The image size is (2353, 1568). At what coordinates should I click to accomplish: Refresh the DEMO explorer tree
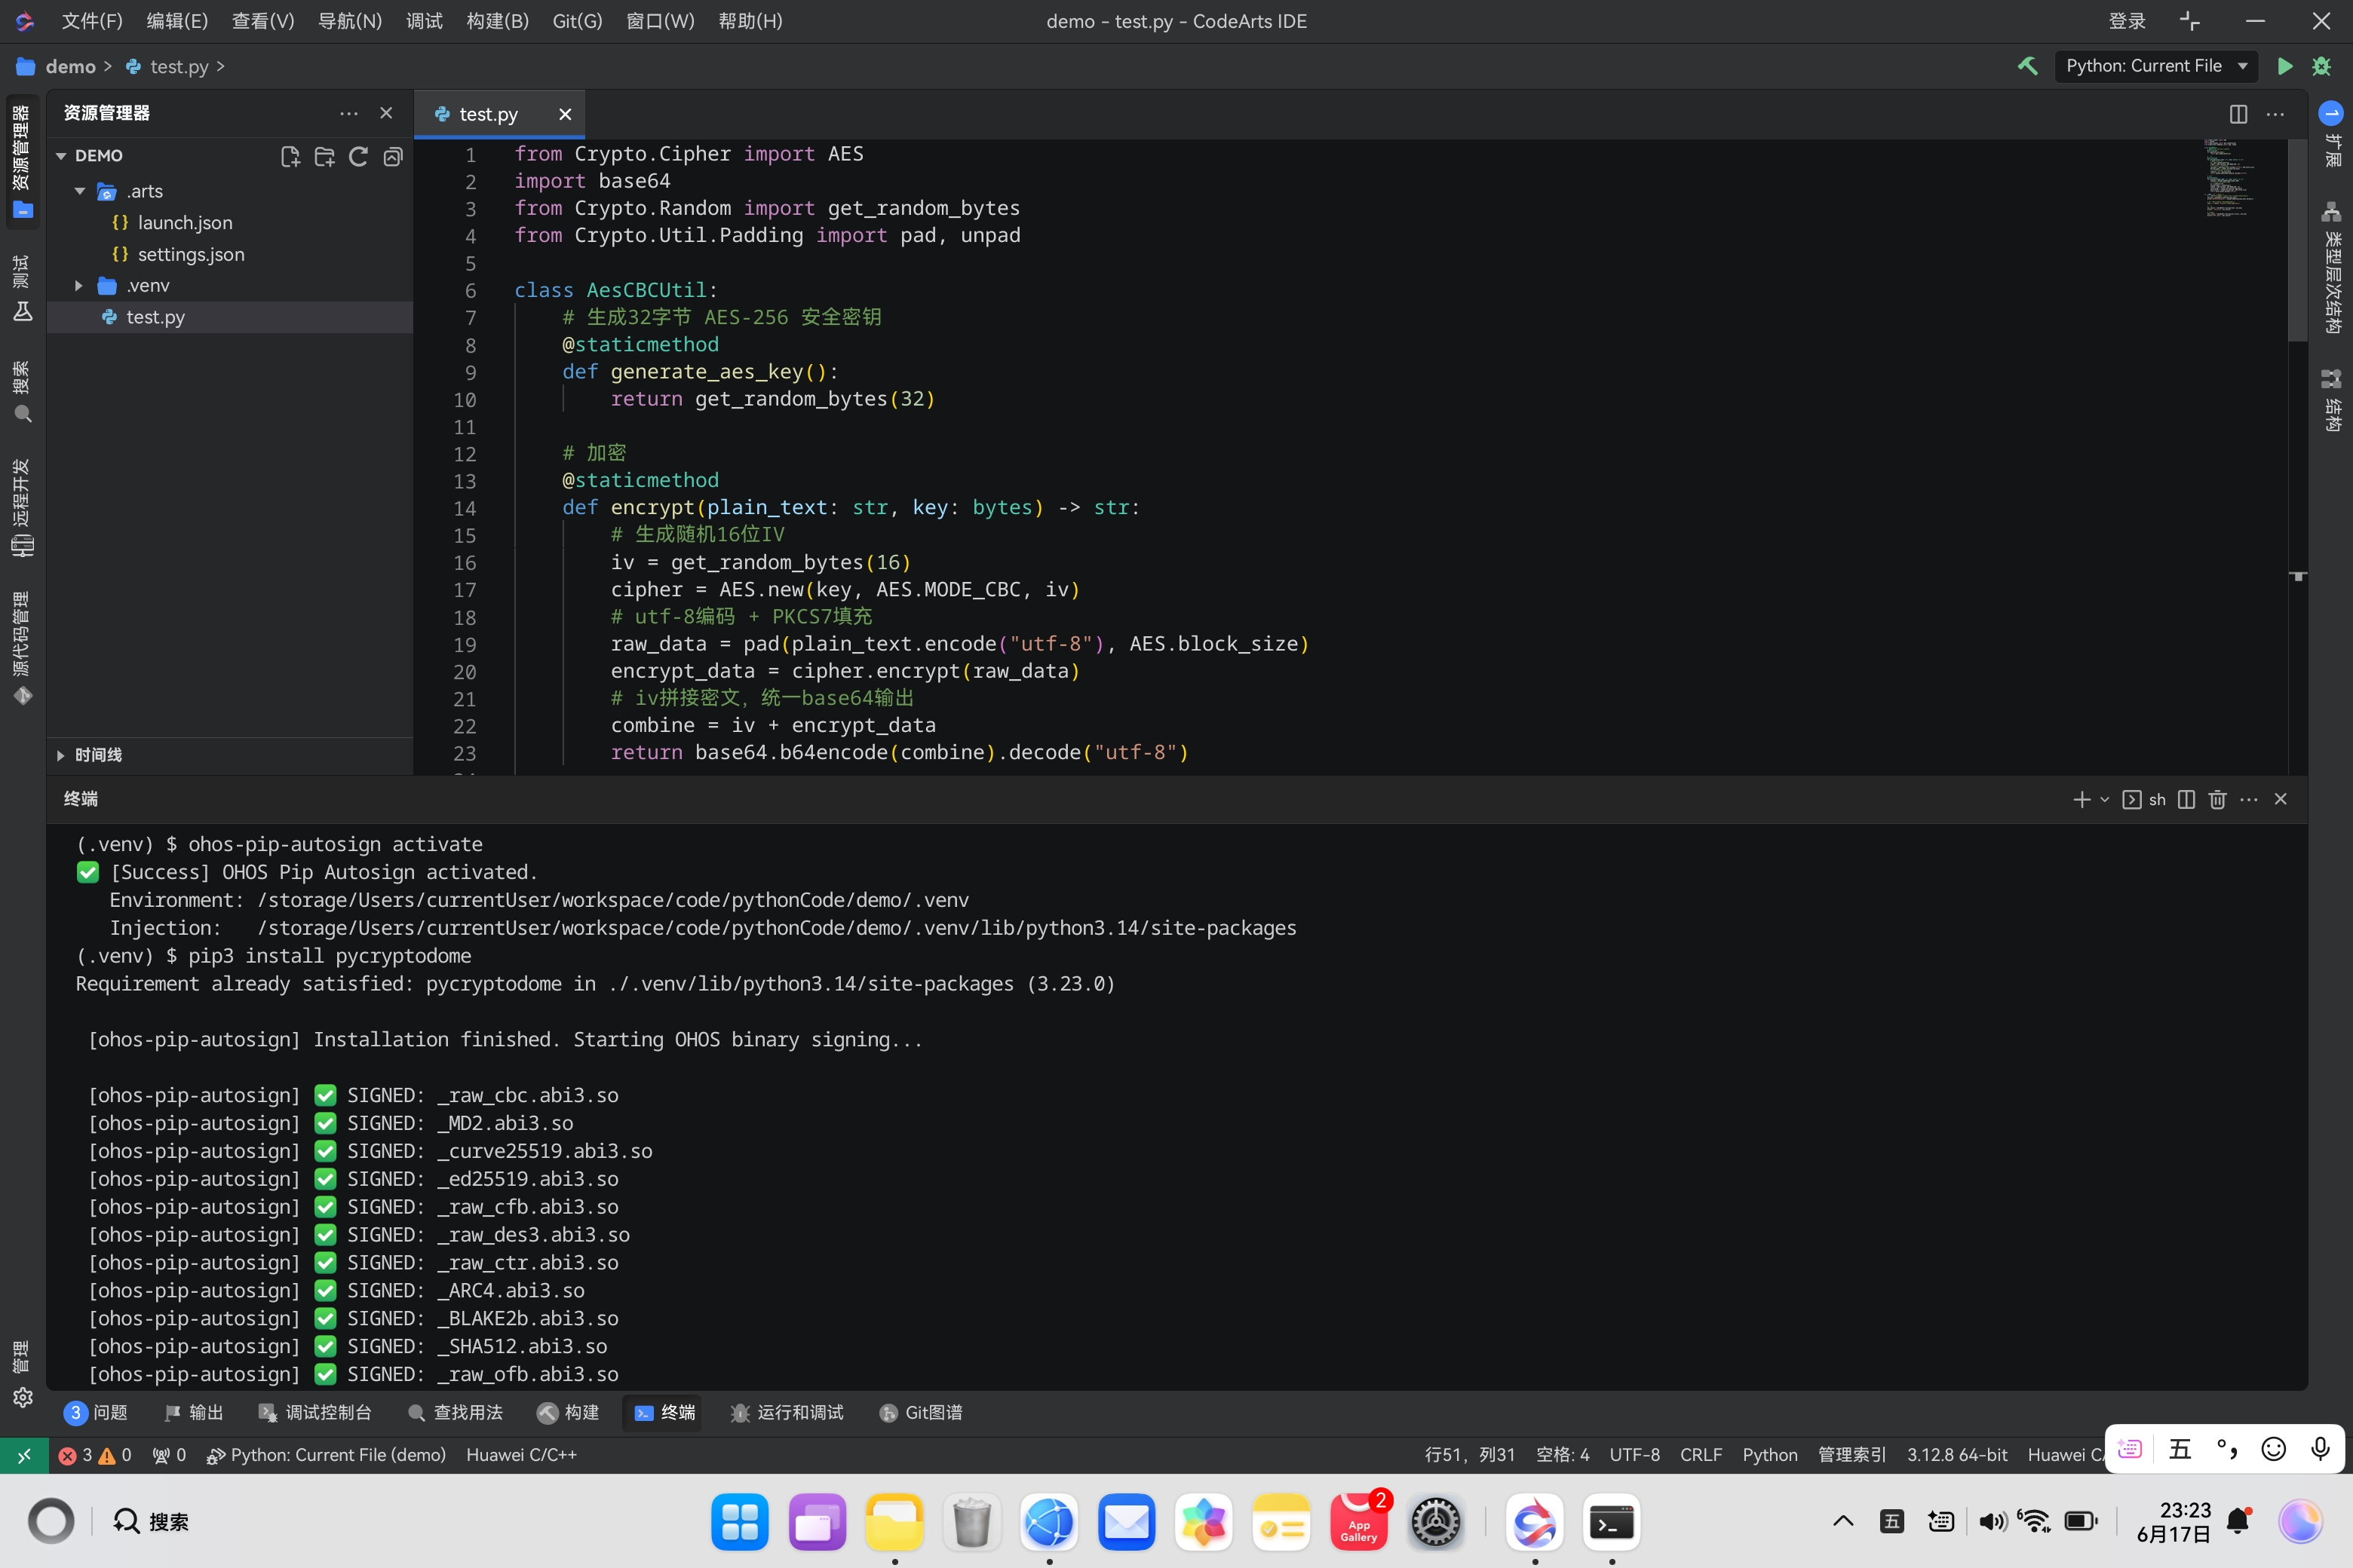pos(358,156)
